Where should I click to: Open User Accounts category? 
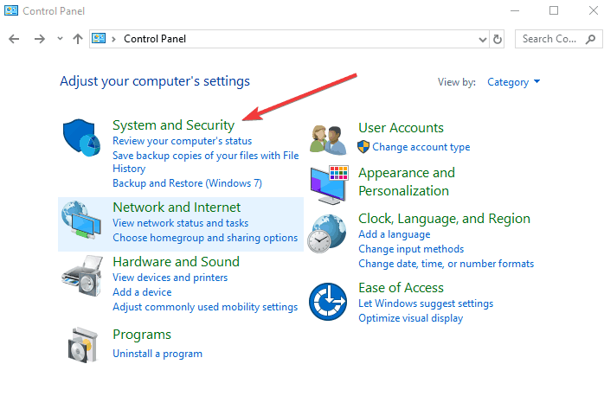pyautogui.click(x=401, y=128)
